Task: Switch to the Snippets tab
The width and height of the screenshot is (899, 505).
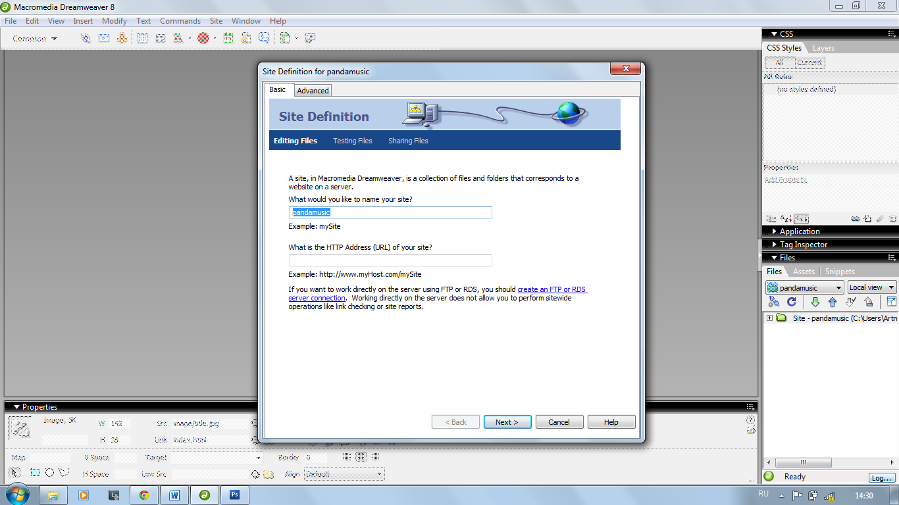Action: (840, 272)
